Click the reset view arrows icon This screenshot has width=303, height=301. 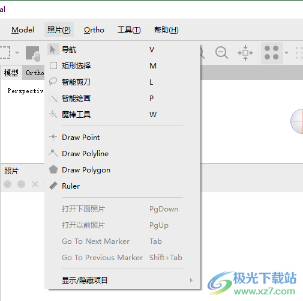(245, 53)
